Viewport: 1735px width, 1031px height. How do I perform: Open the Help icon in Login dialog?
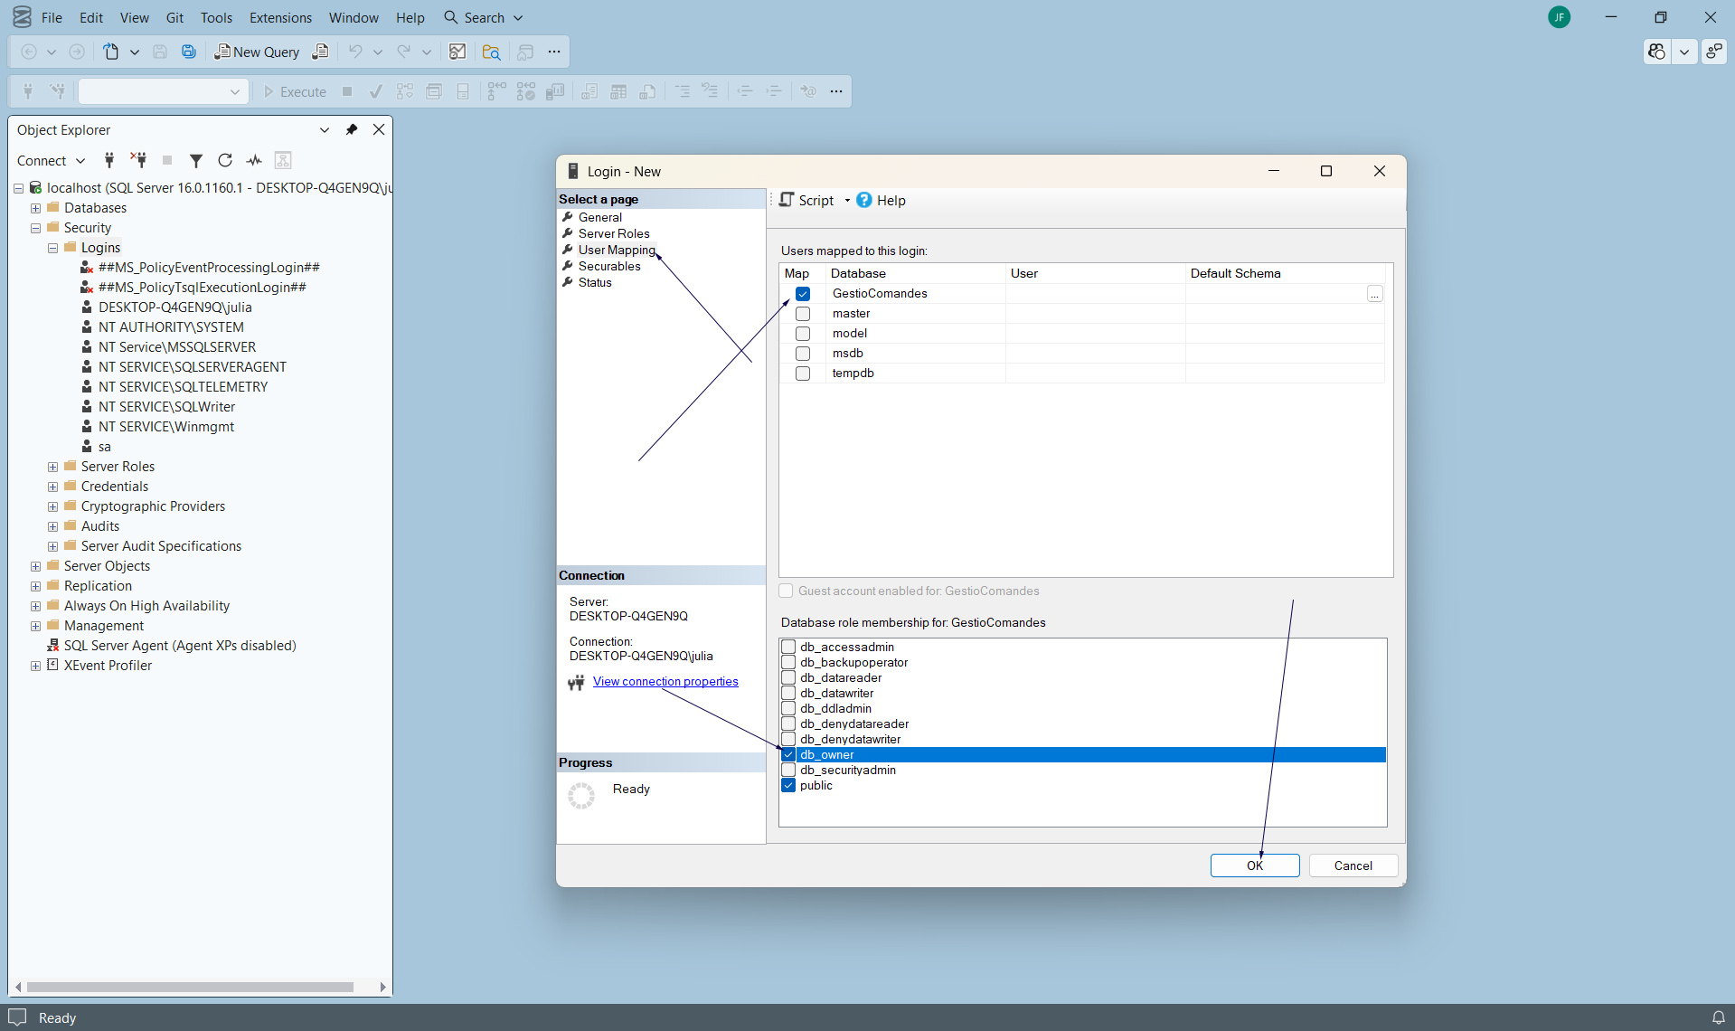[864, 201]
